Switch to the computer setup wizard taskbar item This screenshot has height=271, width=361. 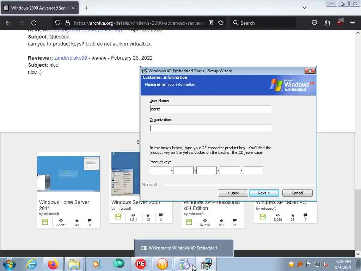pos(206,264)
